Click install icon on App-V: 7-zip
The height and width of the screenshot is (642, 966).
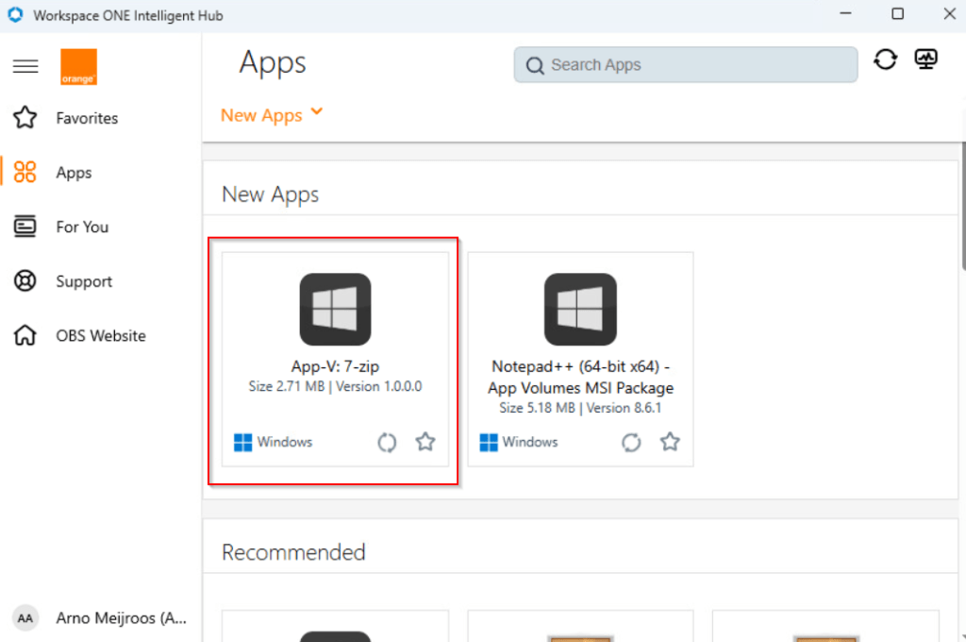pyautogui.click(x=387, y=442)
